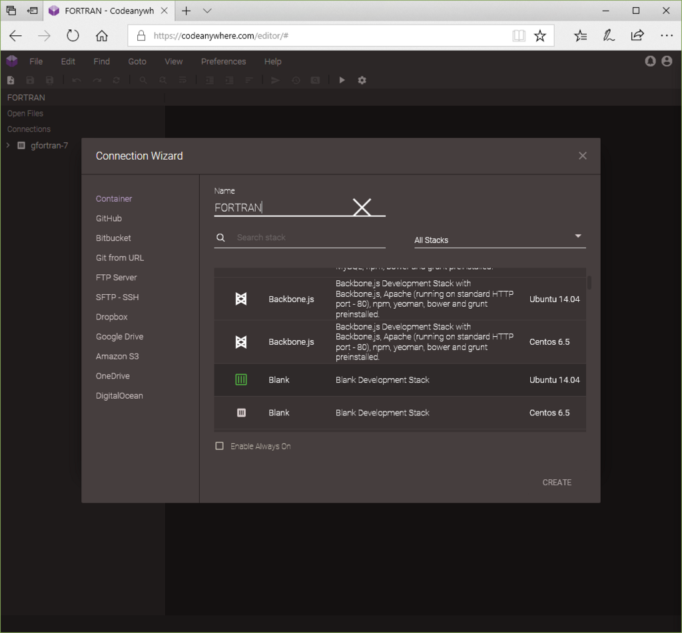
Task: Add page to favorites star
Action: [x=539, y=36]
